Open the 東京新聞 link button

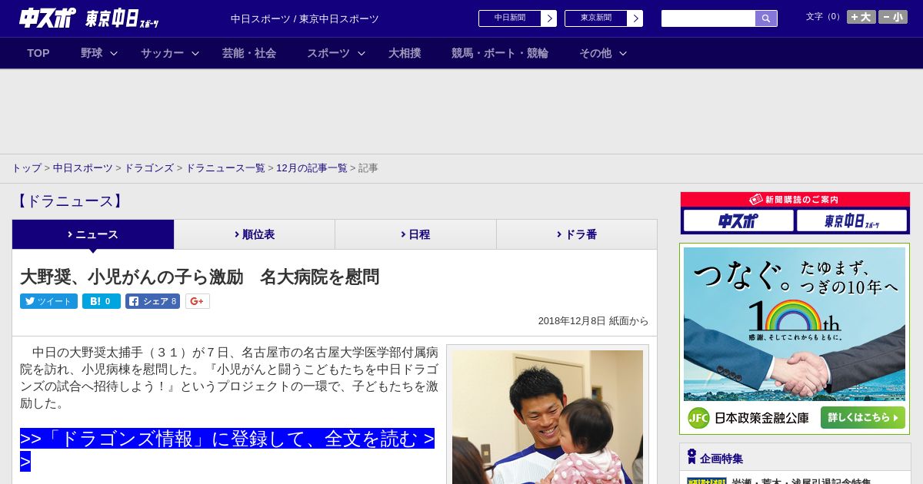pos(596,18)
